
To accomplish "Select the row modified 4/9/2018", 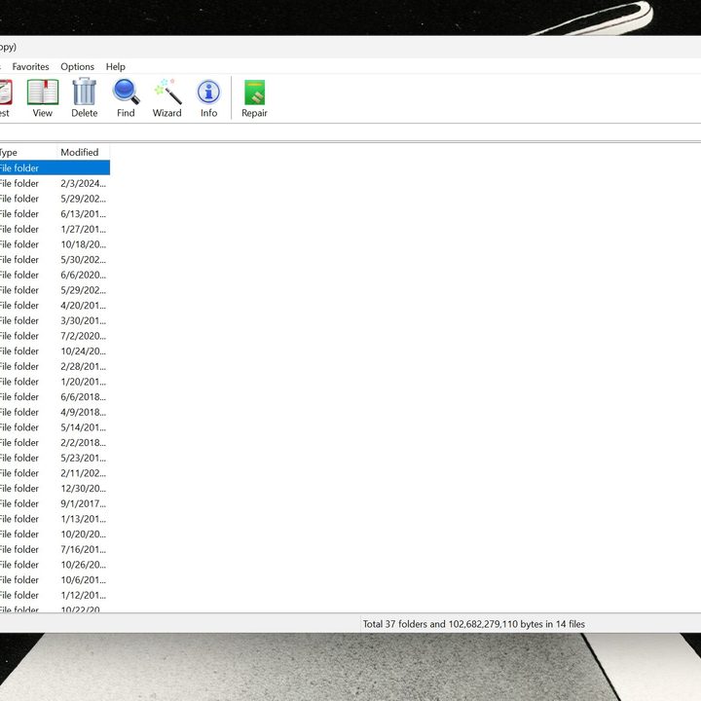I will pos(55,412).
